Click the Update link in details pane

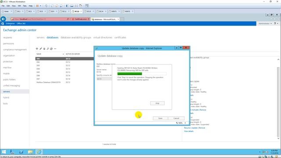point(195,128)
